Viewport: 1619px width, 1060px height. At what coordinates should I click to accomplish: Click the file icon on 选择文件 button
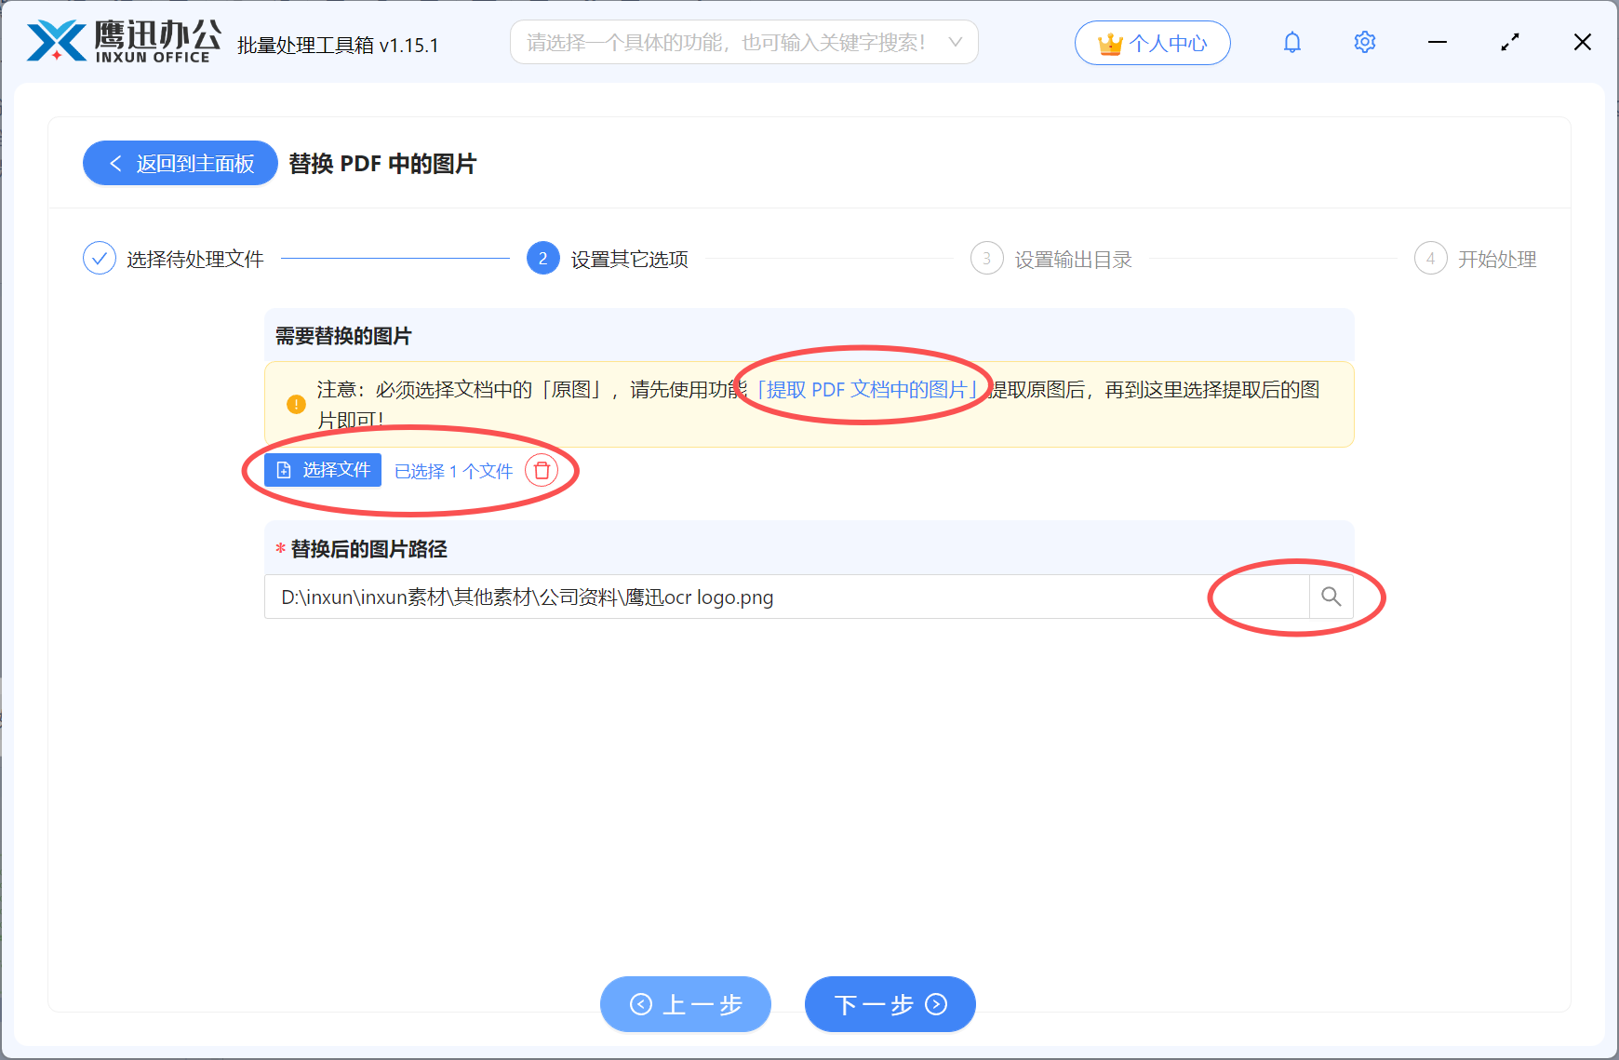(285, 470)
